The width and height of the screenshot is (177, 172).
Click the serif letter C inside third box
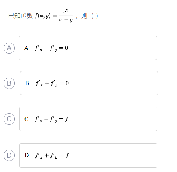pyautogui.click(x=27, y=119)
